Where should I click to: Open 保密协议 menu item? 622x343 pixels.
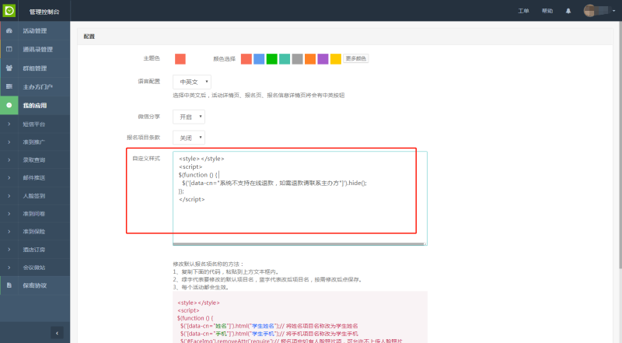coord(35,285)
